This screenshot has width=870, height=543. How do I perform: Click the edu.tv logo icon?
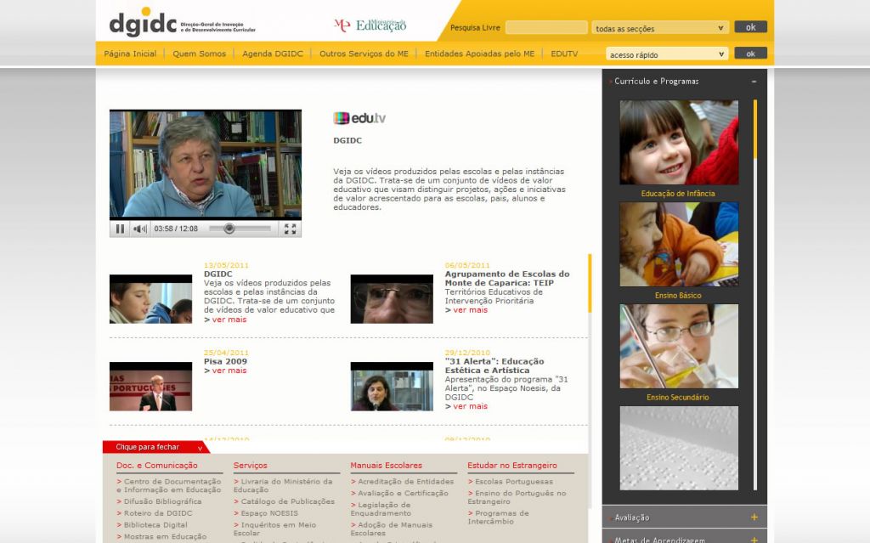click(x=359, y=118)
